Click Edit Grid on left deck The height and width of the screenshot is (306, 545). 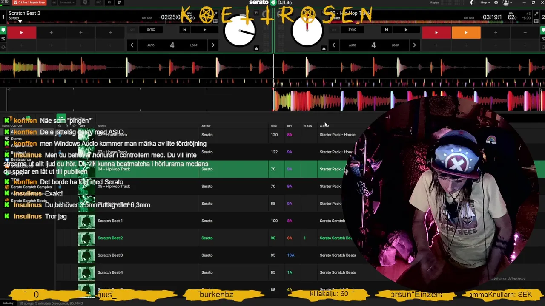pos(147,18)
